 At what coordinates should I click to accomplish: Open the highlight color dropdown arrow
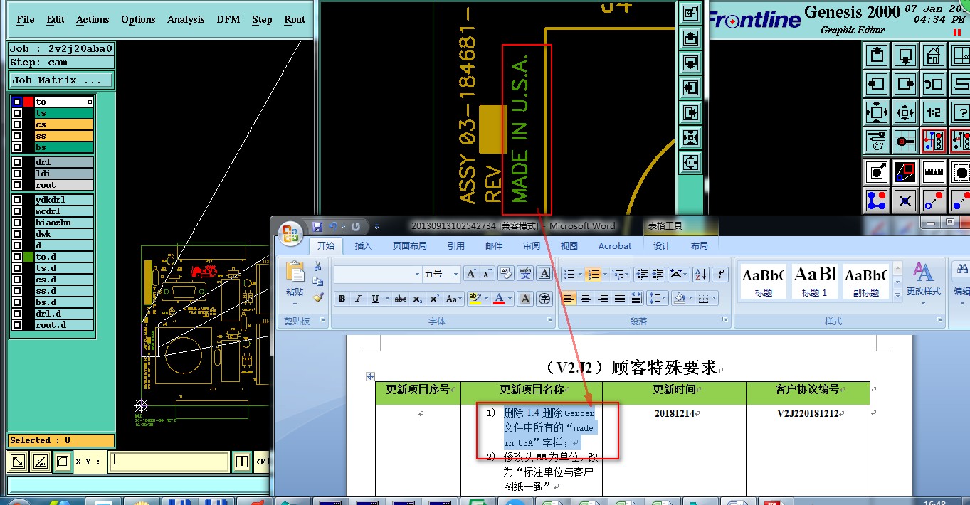pyautogui.click(x=486, y=299)
